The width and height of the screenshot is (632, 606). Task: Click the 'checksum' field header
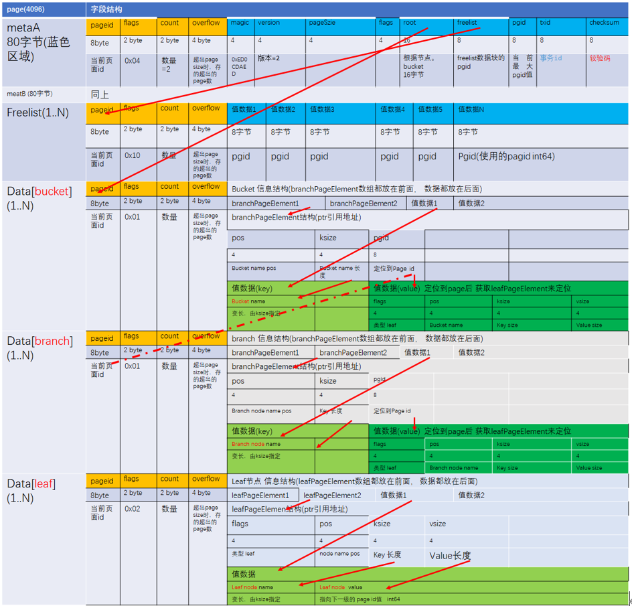click(607, 27)
